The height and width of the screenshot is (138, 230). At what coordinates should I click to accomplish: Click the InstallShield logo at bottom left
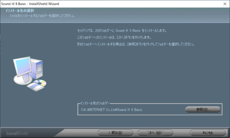tap(17, 133)
